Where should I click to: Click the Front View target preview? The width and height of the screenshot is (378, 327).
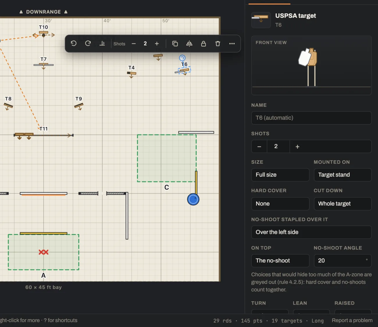coord(311,65)
